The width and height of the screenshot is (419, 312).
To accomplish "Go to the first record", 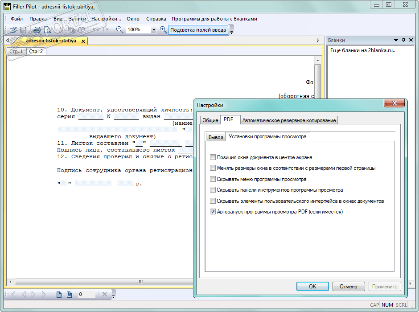I will (12, 294).
